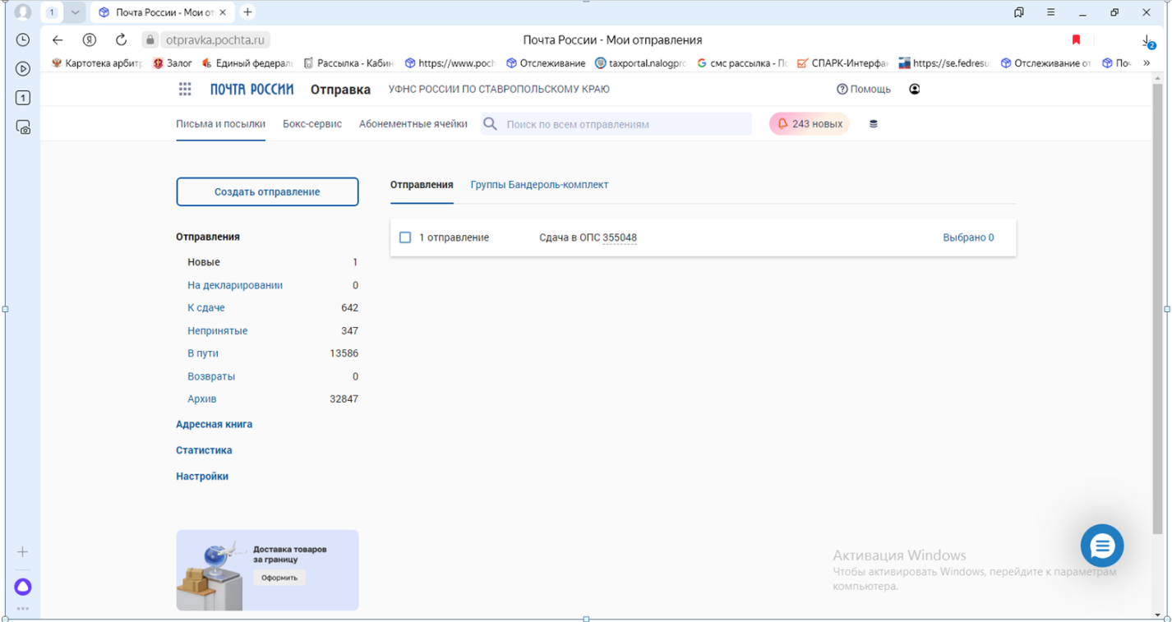Open the browser downloads arrow icon

pos(1147,40)
